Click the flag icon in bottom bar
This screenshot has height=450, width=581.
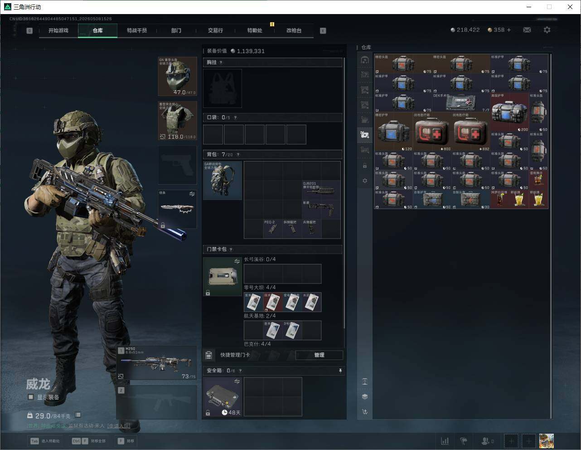coord(464,441)
